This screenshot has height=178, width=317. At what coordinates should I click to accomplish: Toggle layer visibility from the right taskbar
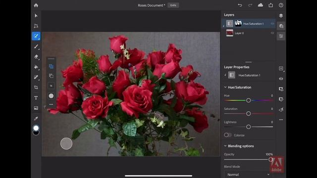coord(281,79)
